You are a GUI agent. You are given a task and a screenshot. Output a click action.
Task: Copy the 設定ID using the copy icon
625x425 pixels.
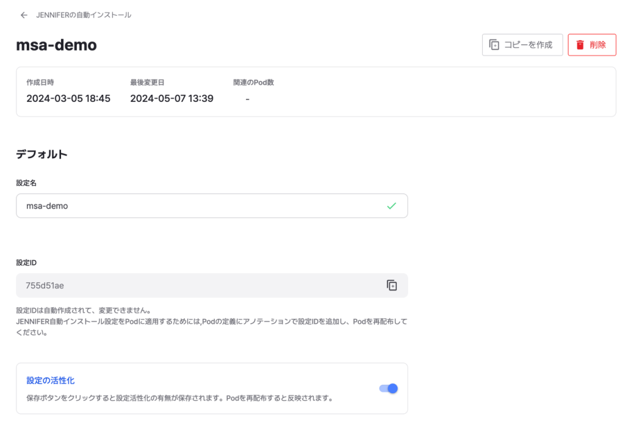392,285
